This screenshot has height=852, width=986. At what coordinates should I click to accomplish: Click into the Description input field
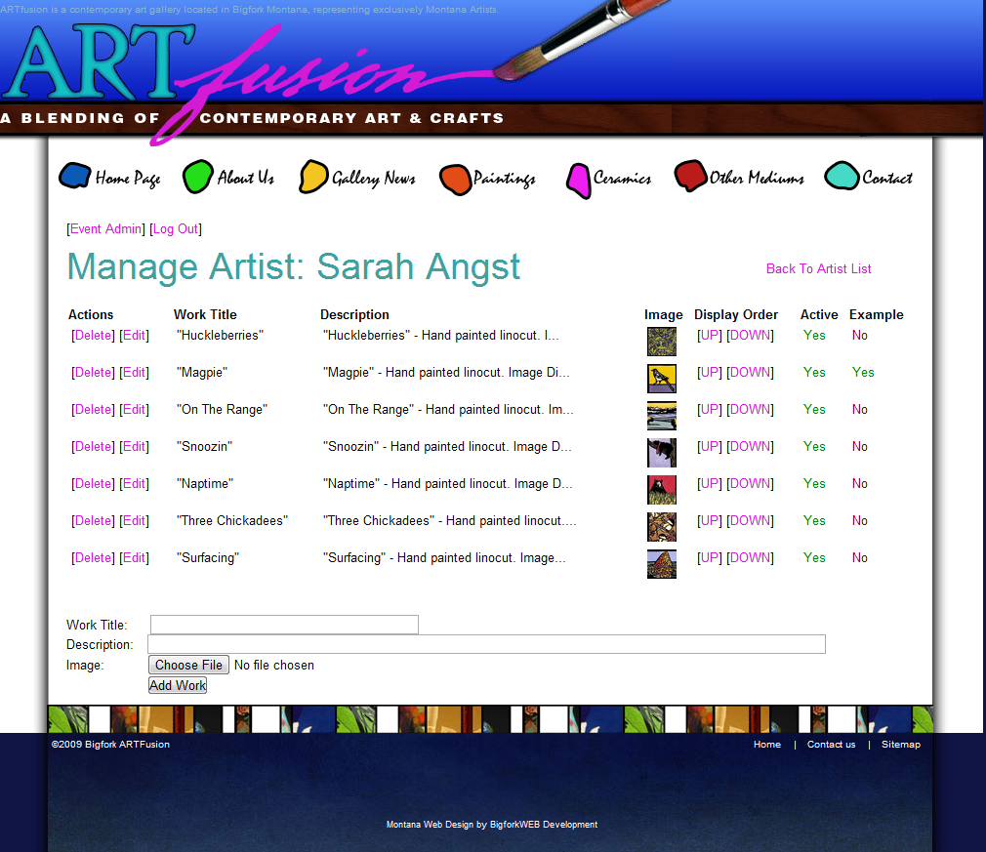[486, 644]
